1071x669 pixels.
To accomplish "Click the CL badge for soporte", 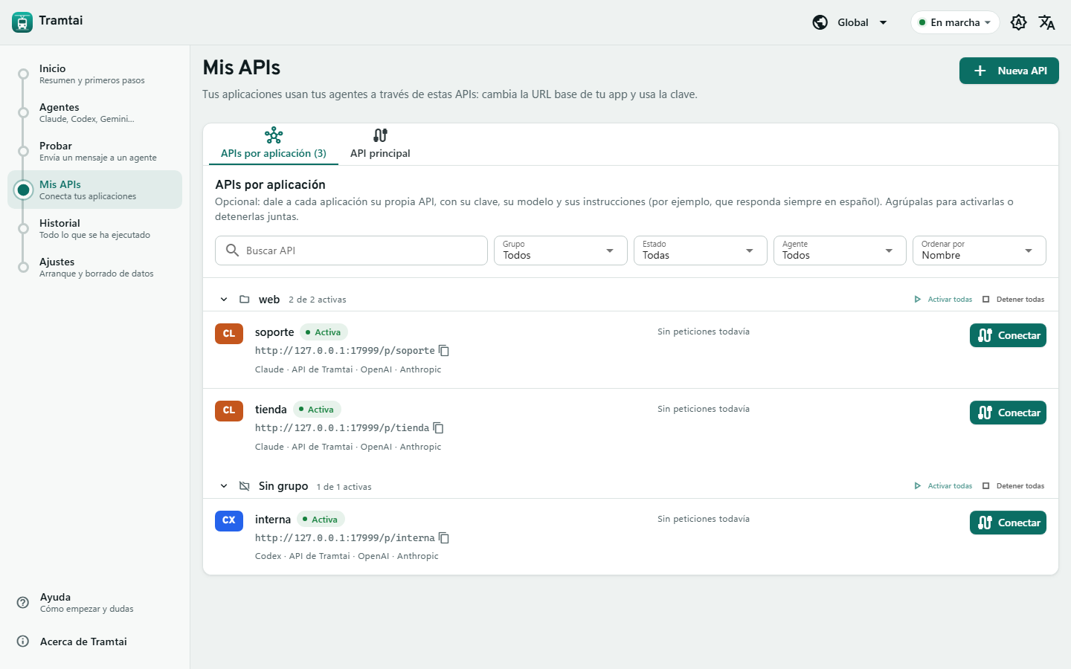I will point(229,334).
